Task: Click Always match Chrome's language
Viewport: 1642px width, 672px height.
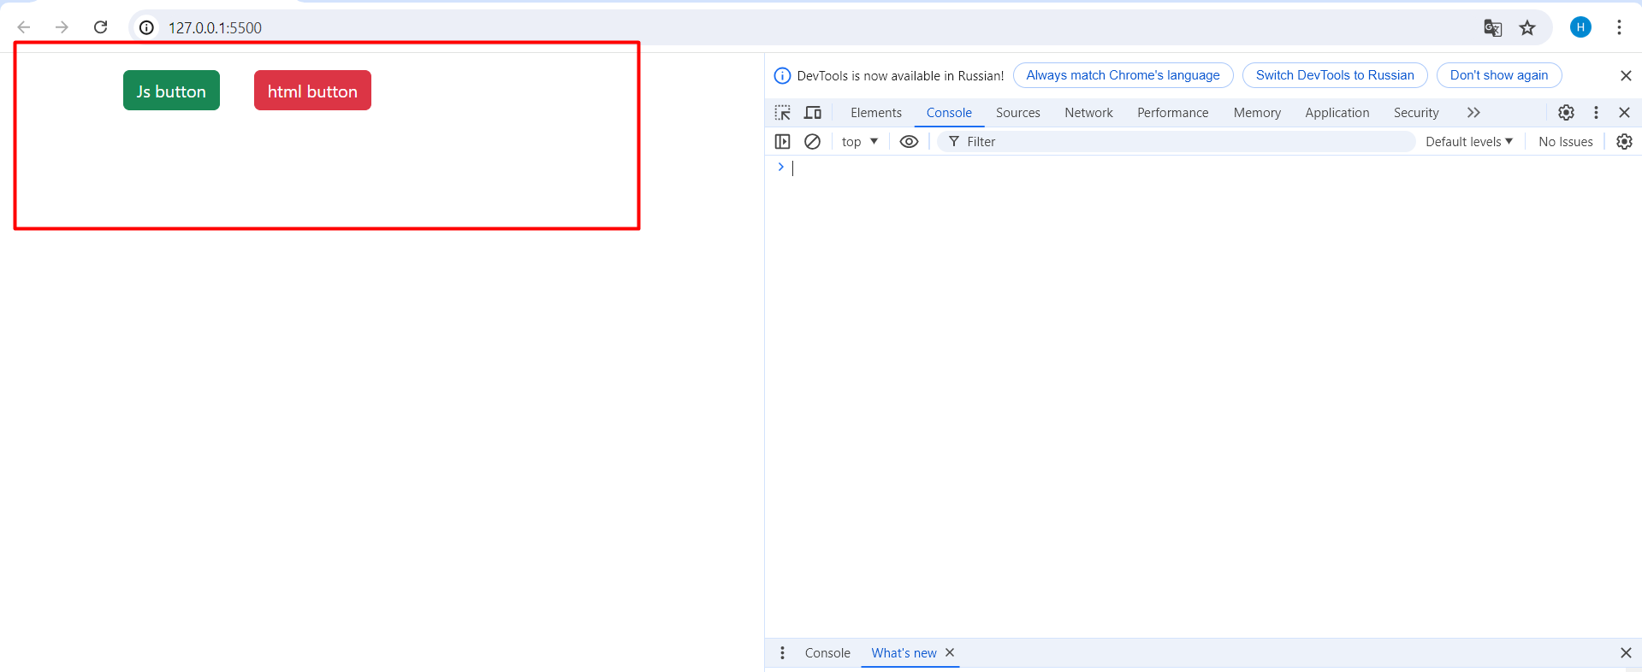Action: point(1123,75)
